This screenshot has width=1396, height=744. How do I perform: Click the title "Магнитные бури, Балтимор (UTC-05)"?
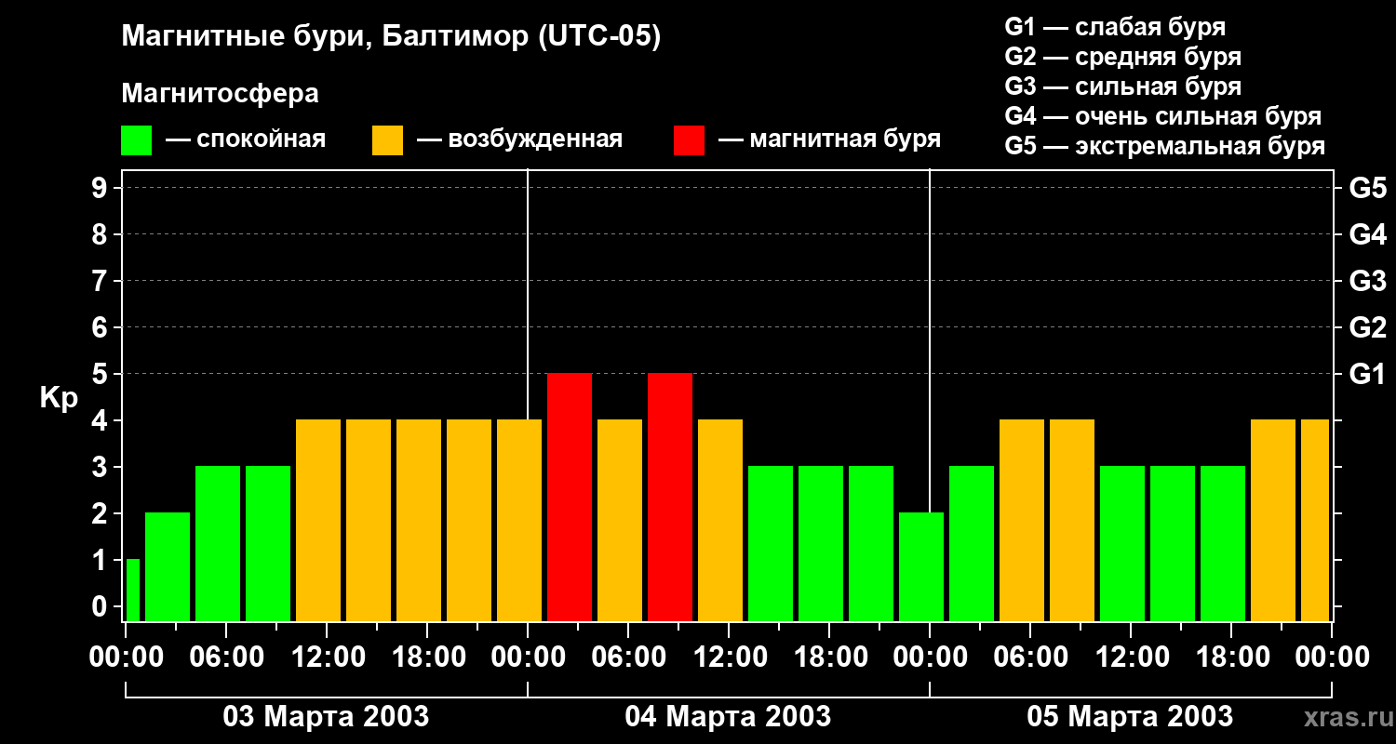391,38
